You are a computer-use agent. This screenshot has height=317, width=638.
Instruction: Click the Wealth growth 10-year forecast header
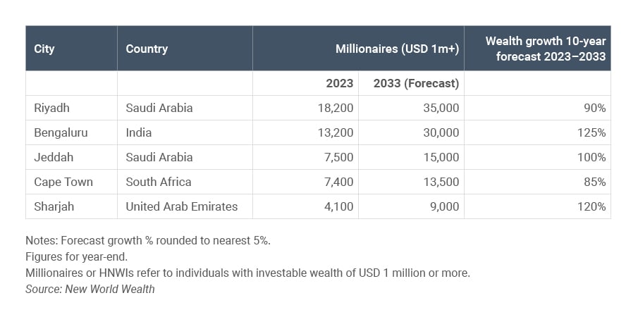[x=545, y=49]
